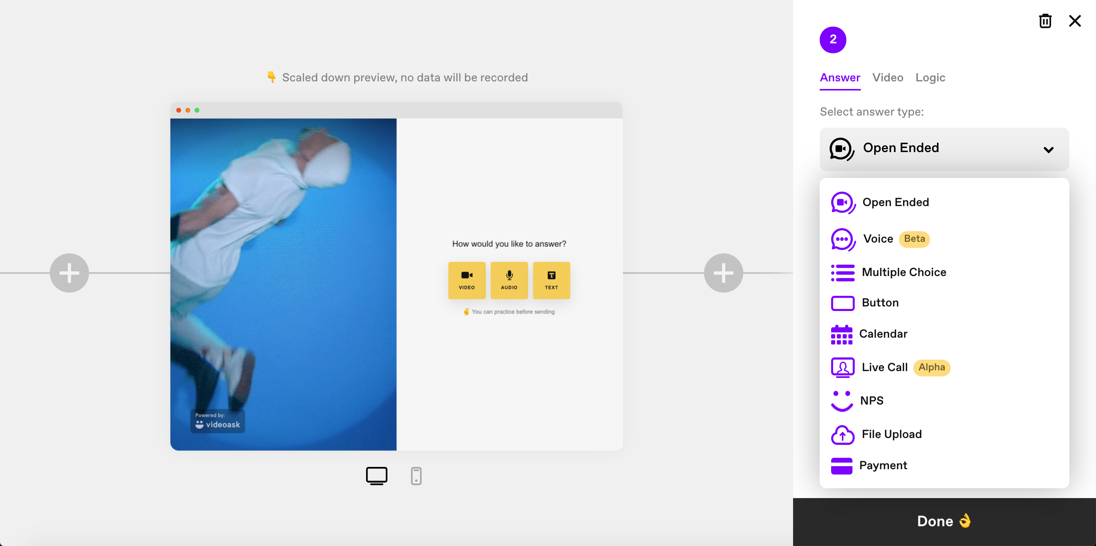Screen dimensions: 1096x546
Task: Switch to the Answer tab
Action: (840, 78)
